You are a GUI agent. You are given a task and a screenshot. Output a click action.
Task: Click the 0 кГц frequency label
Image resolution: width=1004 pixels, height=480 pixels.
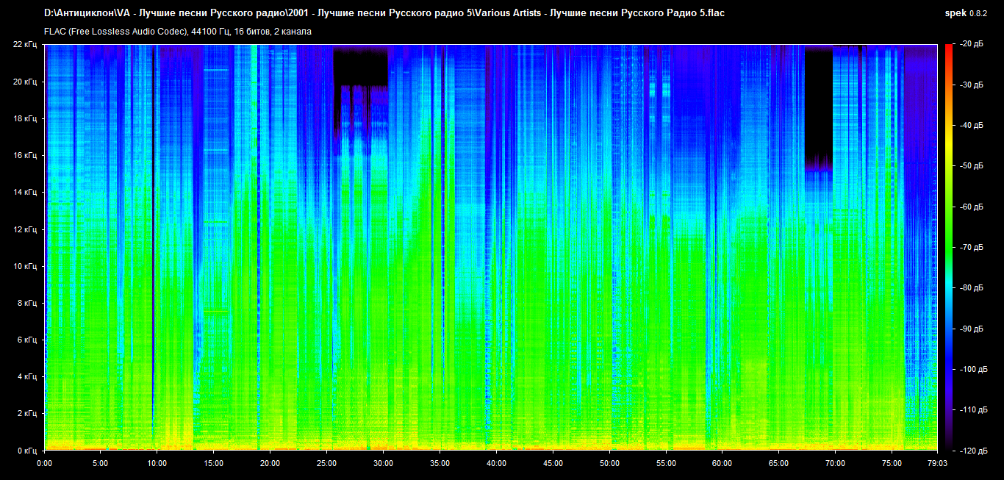[27, 450]
